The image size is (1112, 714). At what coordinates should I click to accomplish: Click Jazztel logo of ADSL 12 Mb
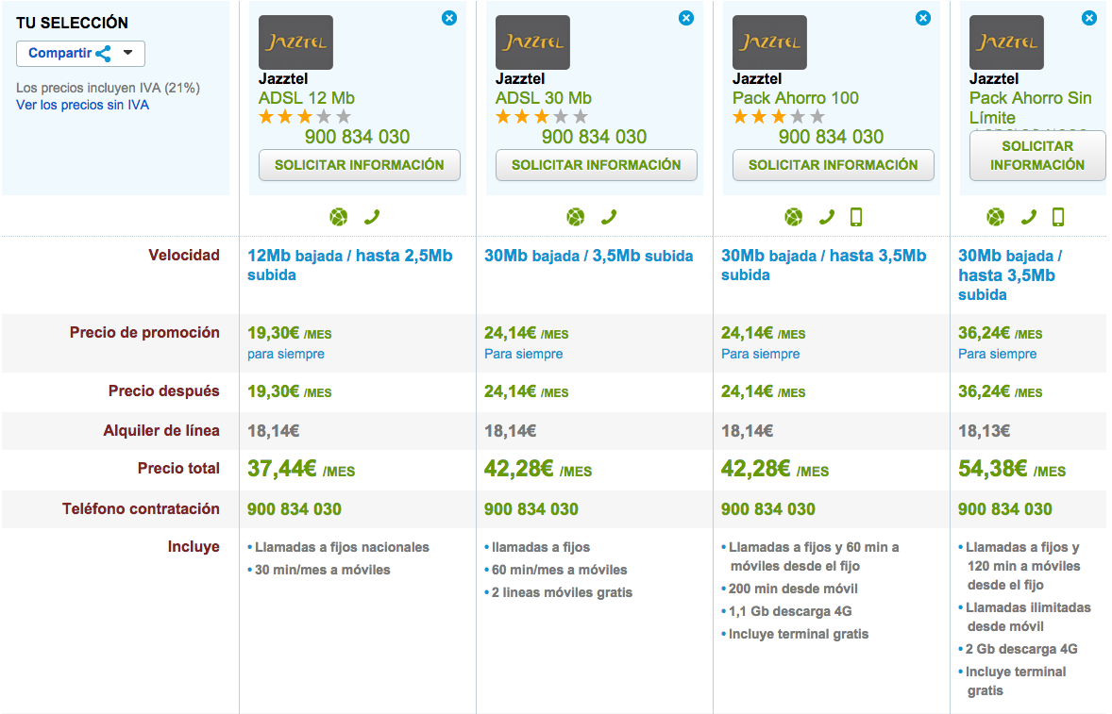295,42
